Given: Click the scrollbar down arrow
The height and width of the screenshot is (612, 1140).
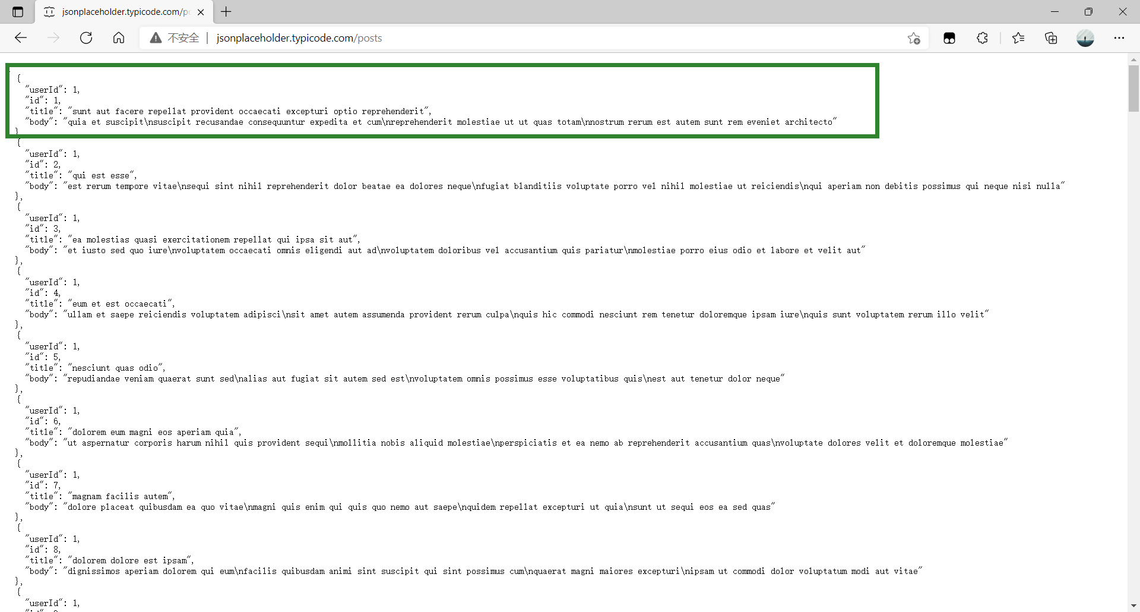Looking at the screenshot, I should click(1133, 606).
